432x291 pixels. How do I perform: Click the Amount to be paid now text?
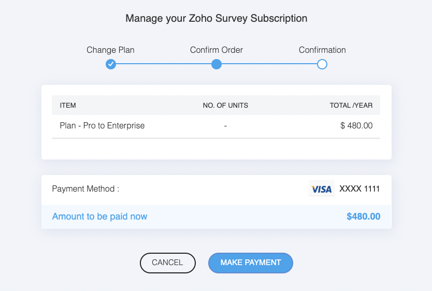tap(99, 216)
